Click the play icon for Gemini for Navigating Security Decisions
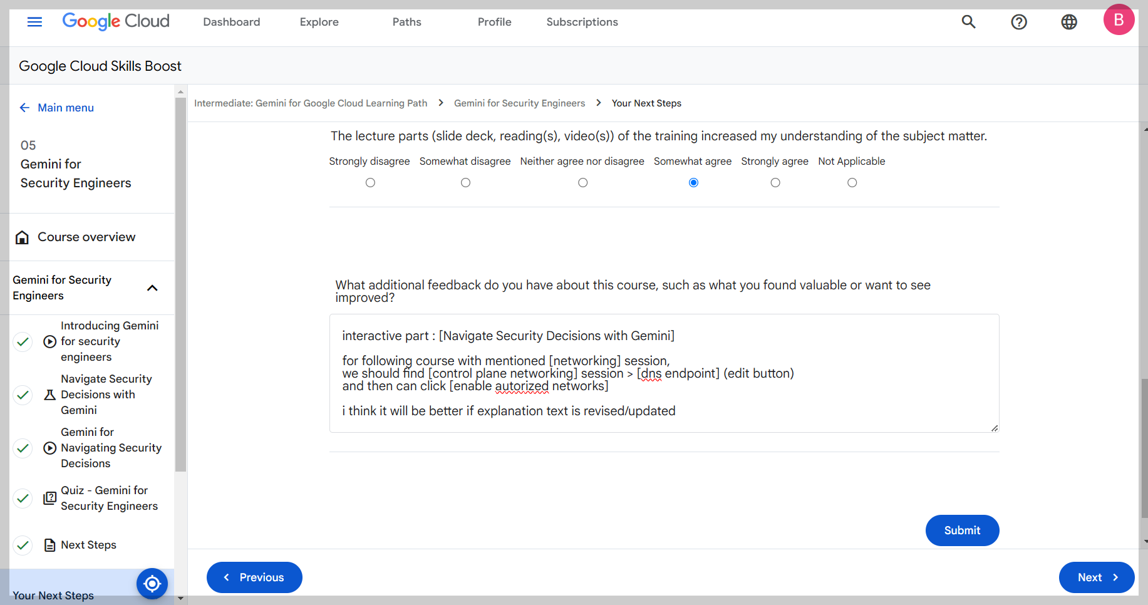The width and height of the screenshot is (1148, 605). coord(50,448)
